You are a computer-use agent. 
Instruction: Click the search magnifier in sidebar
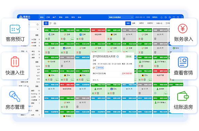point(37,24)
